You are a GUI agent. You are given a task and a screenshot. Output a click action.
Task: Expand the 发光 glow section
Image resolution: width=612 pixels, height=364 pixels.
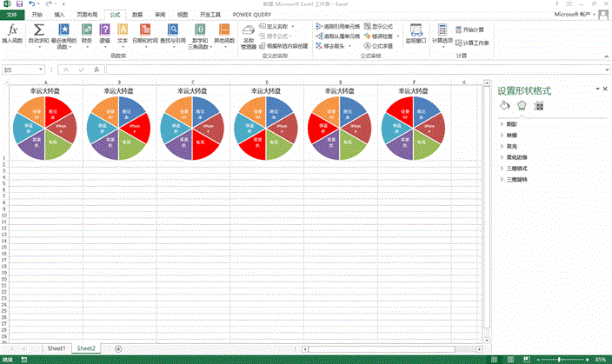514,146
